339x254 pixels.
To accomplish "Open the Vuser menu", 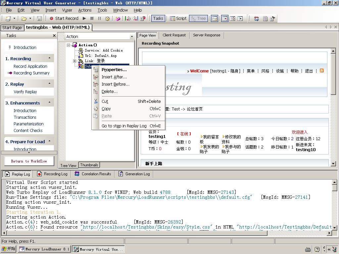I will pyautogui.click(x=67, y=10).
